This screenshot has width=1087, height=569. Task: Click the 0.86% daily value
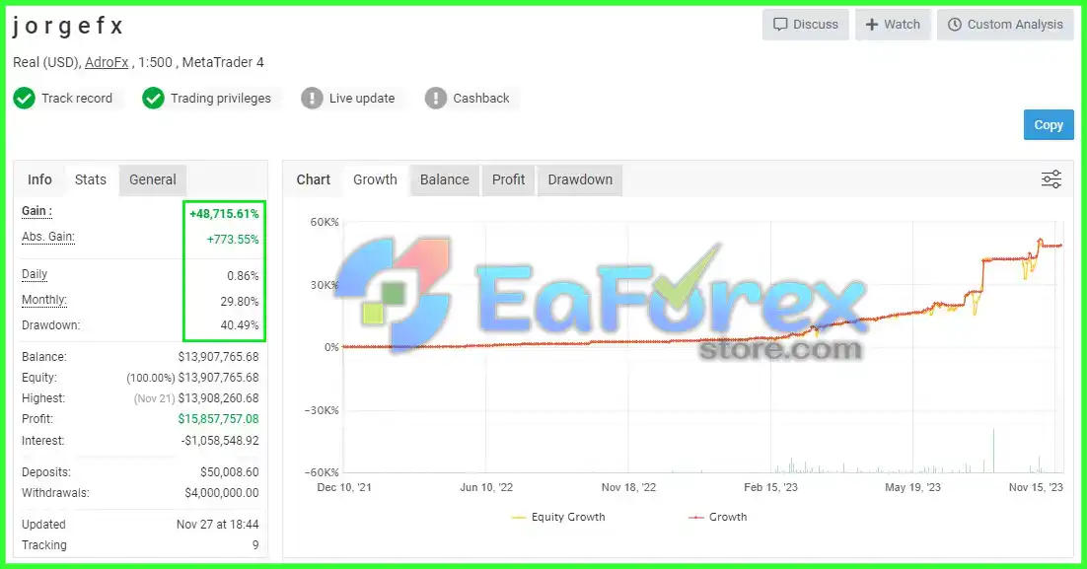tap(243, 276)
